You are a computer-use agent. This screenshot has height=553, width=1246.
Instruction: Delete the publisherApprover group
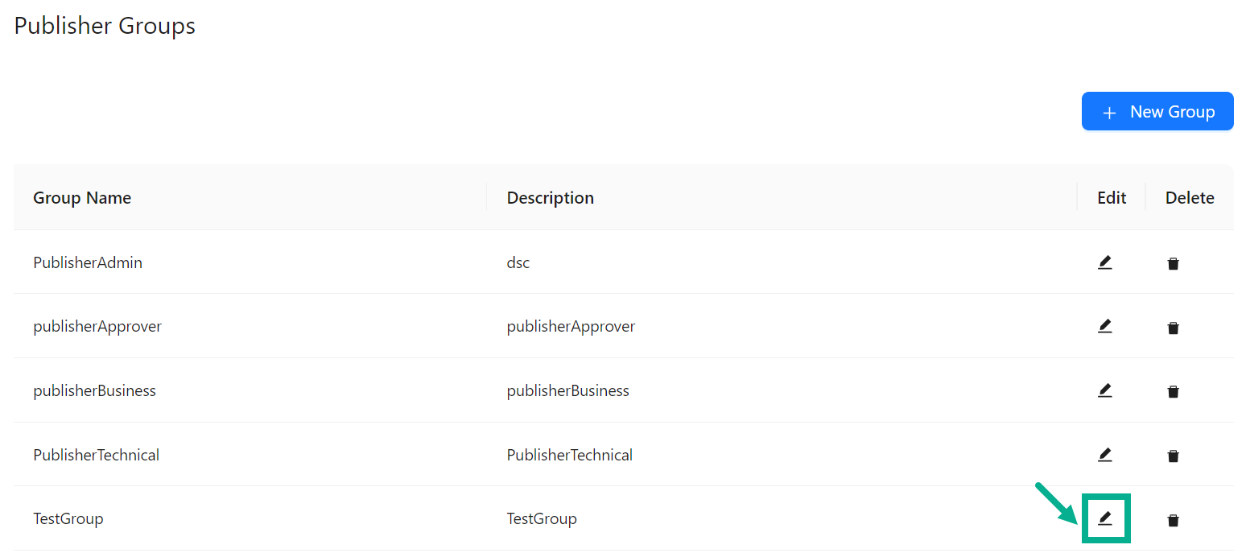pos(1174,327)
